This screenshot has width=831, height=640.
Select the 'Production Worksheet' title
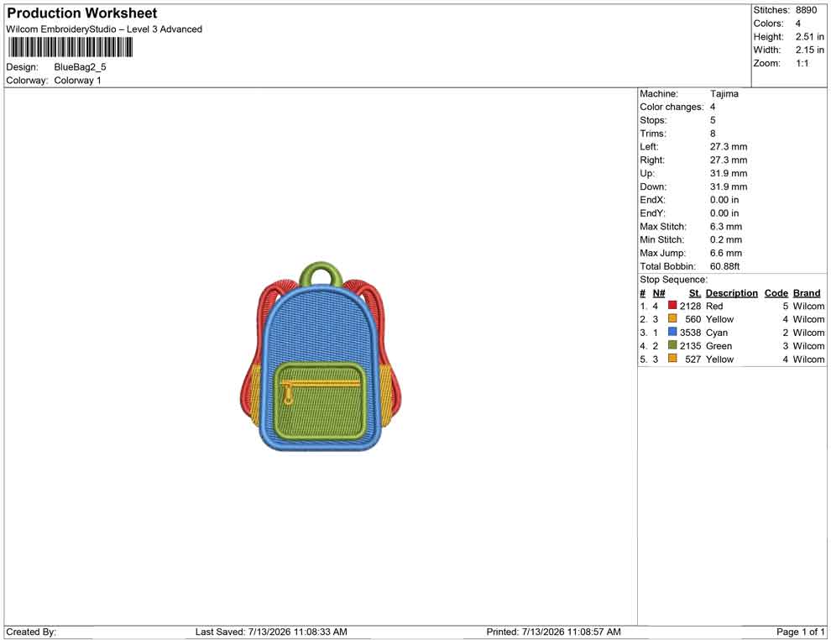pyautogui.click(x=82, y=13)
